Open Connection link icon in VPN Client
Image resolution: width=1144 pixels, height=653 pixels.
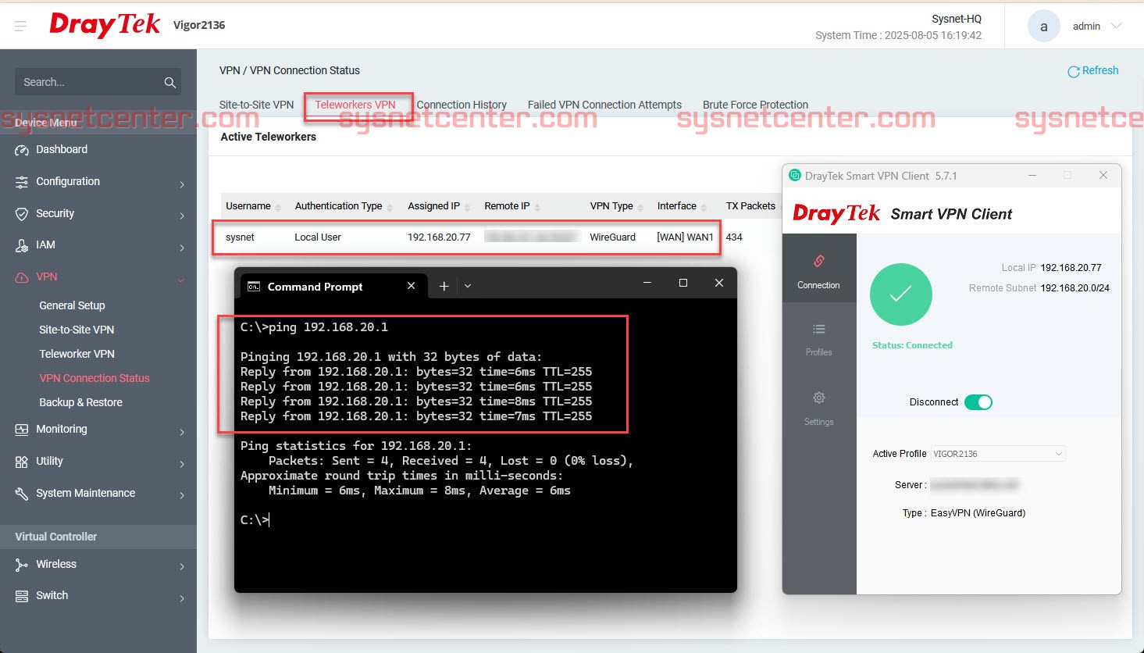click(819, 261)
